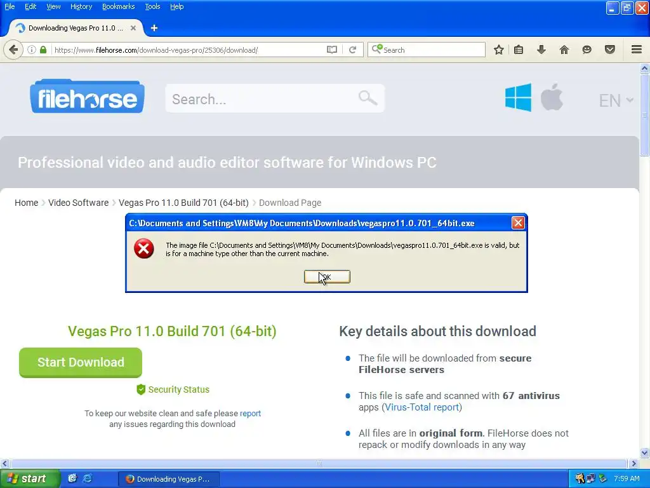The image size is (650, 488).
Task: Click the vertical scrollbar down arrow
Action: coord(645,452)
